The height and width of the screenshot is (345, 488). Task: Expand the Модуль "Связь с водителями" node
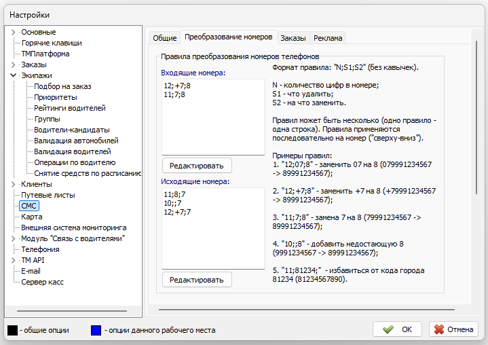pyautogui.click(x=13, y=238)
